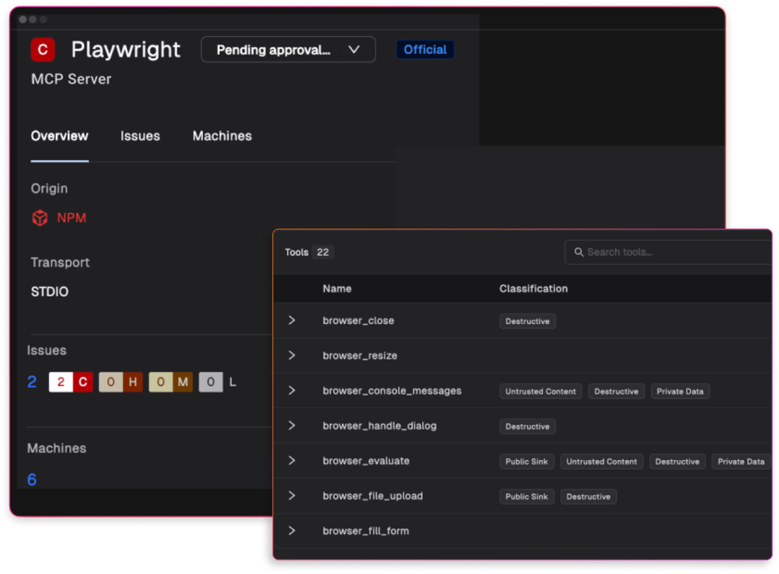This screenshot has height=574, width=779.
Task: Expand the browser_close tool row
Action: [x=292, y=320]
